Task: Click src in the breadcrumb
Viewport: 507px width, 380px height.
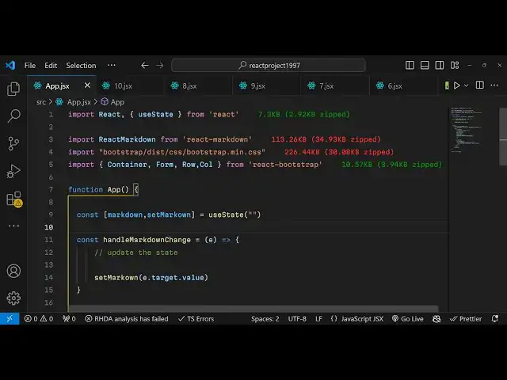Action: tap(41, 102)
